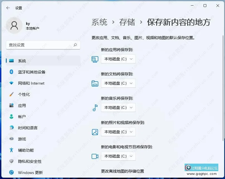Screen dimensions: 225x179
Task: Navigate to 系统 via the breadcrumb
Action: [99, 23]
